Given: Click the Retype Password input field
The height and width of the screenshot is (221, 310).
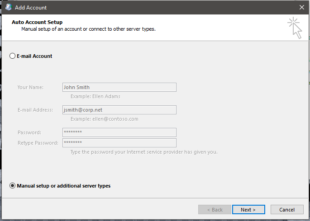Looking at the screenshot, I should pos(119,143).
